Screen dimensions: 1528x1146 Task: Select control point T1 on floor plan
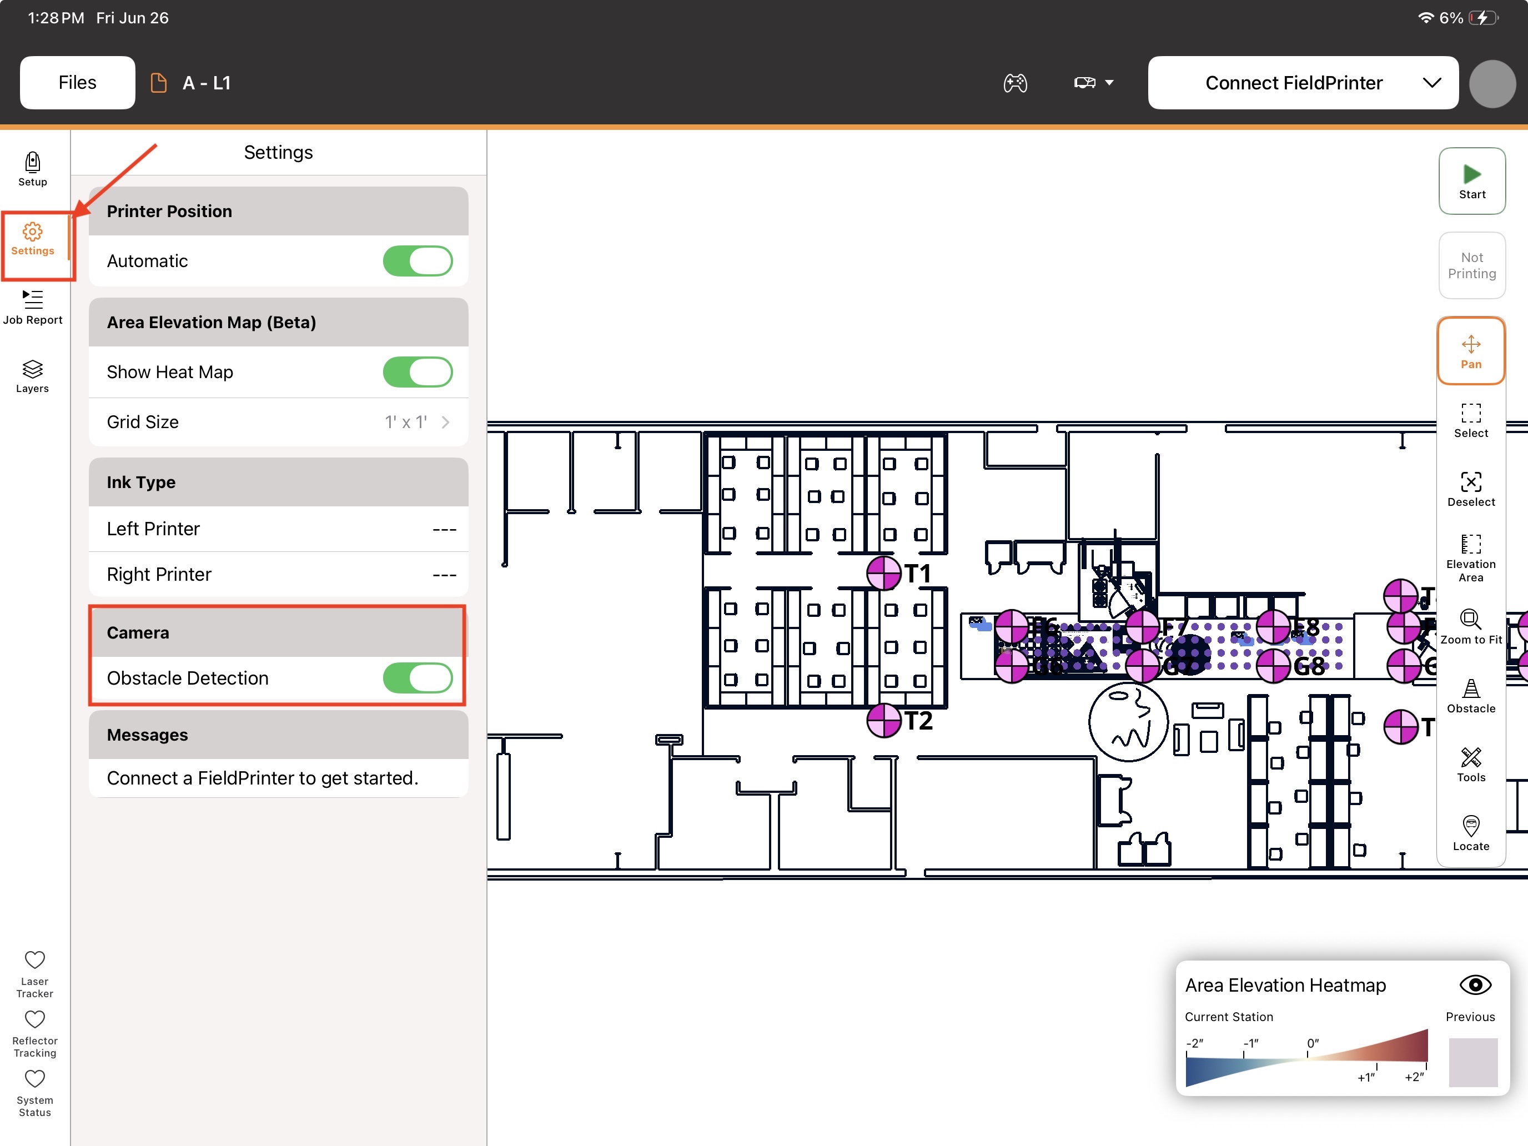point(883,574)
